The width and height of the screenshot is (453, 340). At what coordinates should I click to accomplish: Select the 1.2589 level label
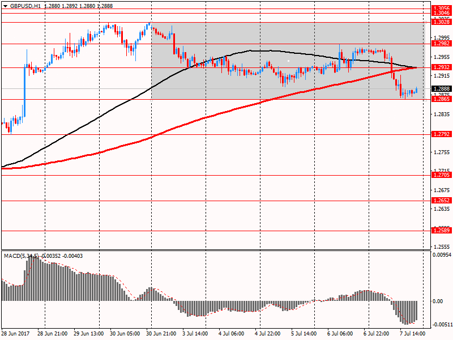442,231
